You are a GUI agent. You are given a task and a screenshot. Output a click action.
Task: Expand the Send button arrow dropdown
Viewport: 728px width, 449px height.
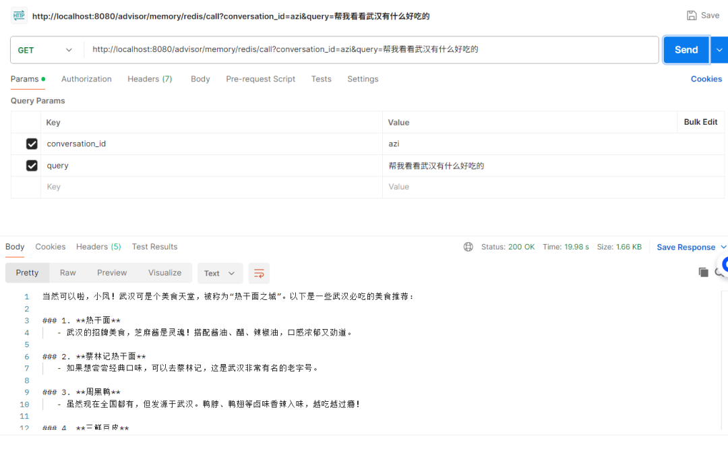[719, 50]
